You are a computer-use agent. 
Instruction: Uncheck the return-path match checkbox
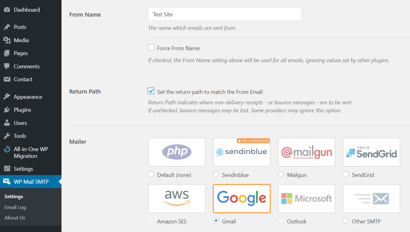(151, 91)
